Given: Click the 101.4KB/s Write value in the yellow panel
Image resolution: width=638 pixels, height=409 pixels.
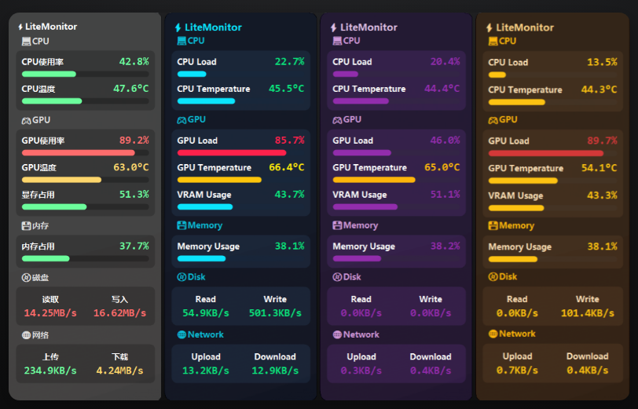Looking at the screenshot, I should click(x=587, y=313).
